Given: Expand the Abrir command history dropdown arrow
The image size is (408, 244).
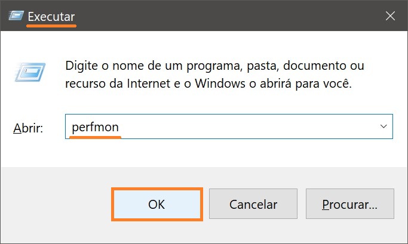Looking at the screenshot, I should 384,126.
